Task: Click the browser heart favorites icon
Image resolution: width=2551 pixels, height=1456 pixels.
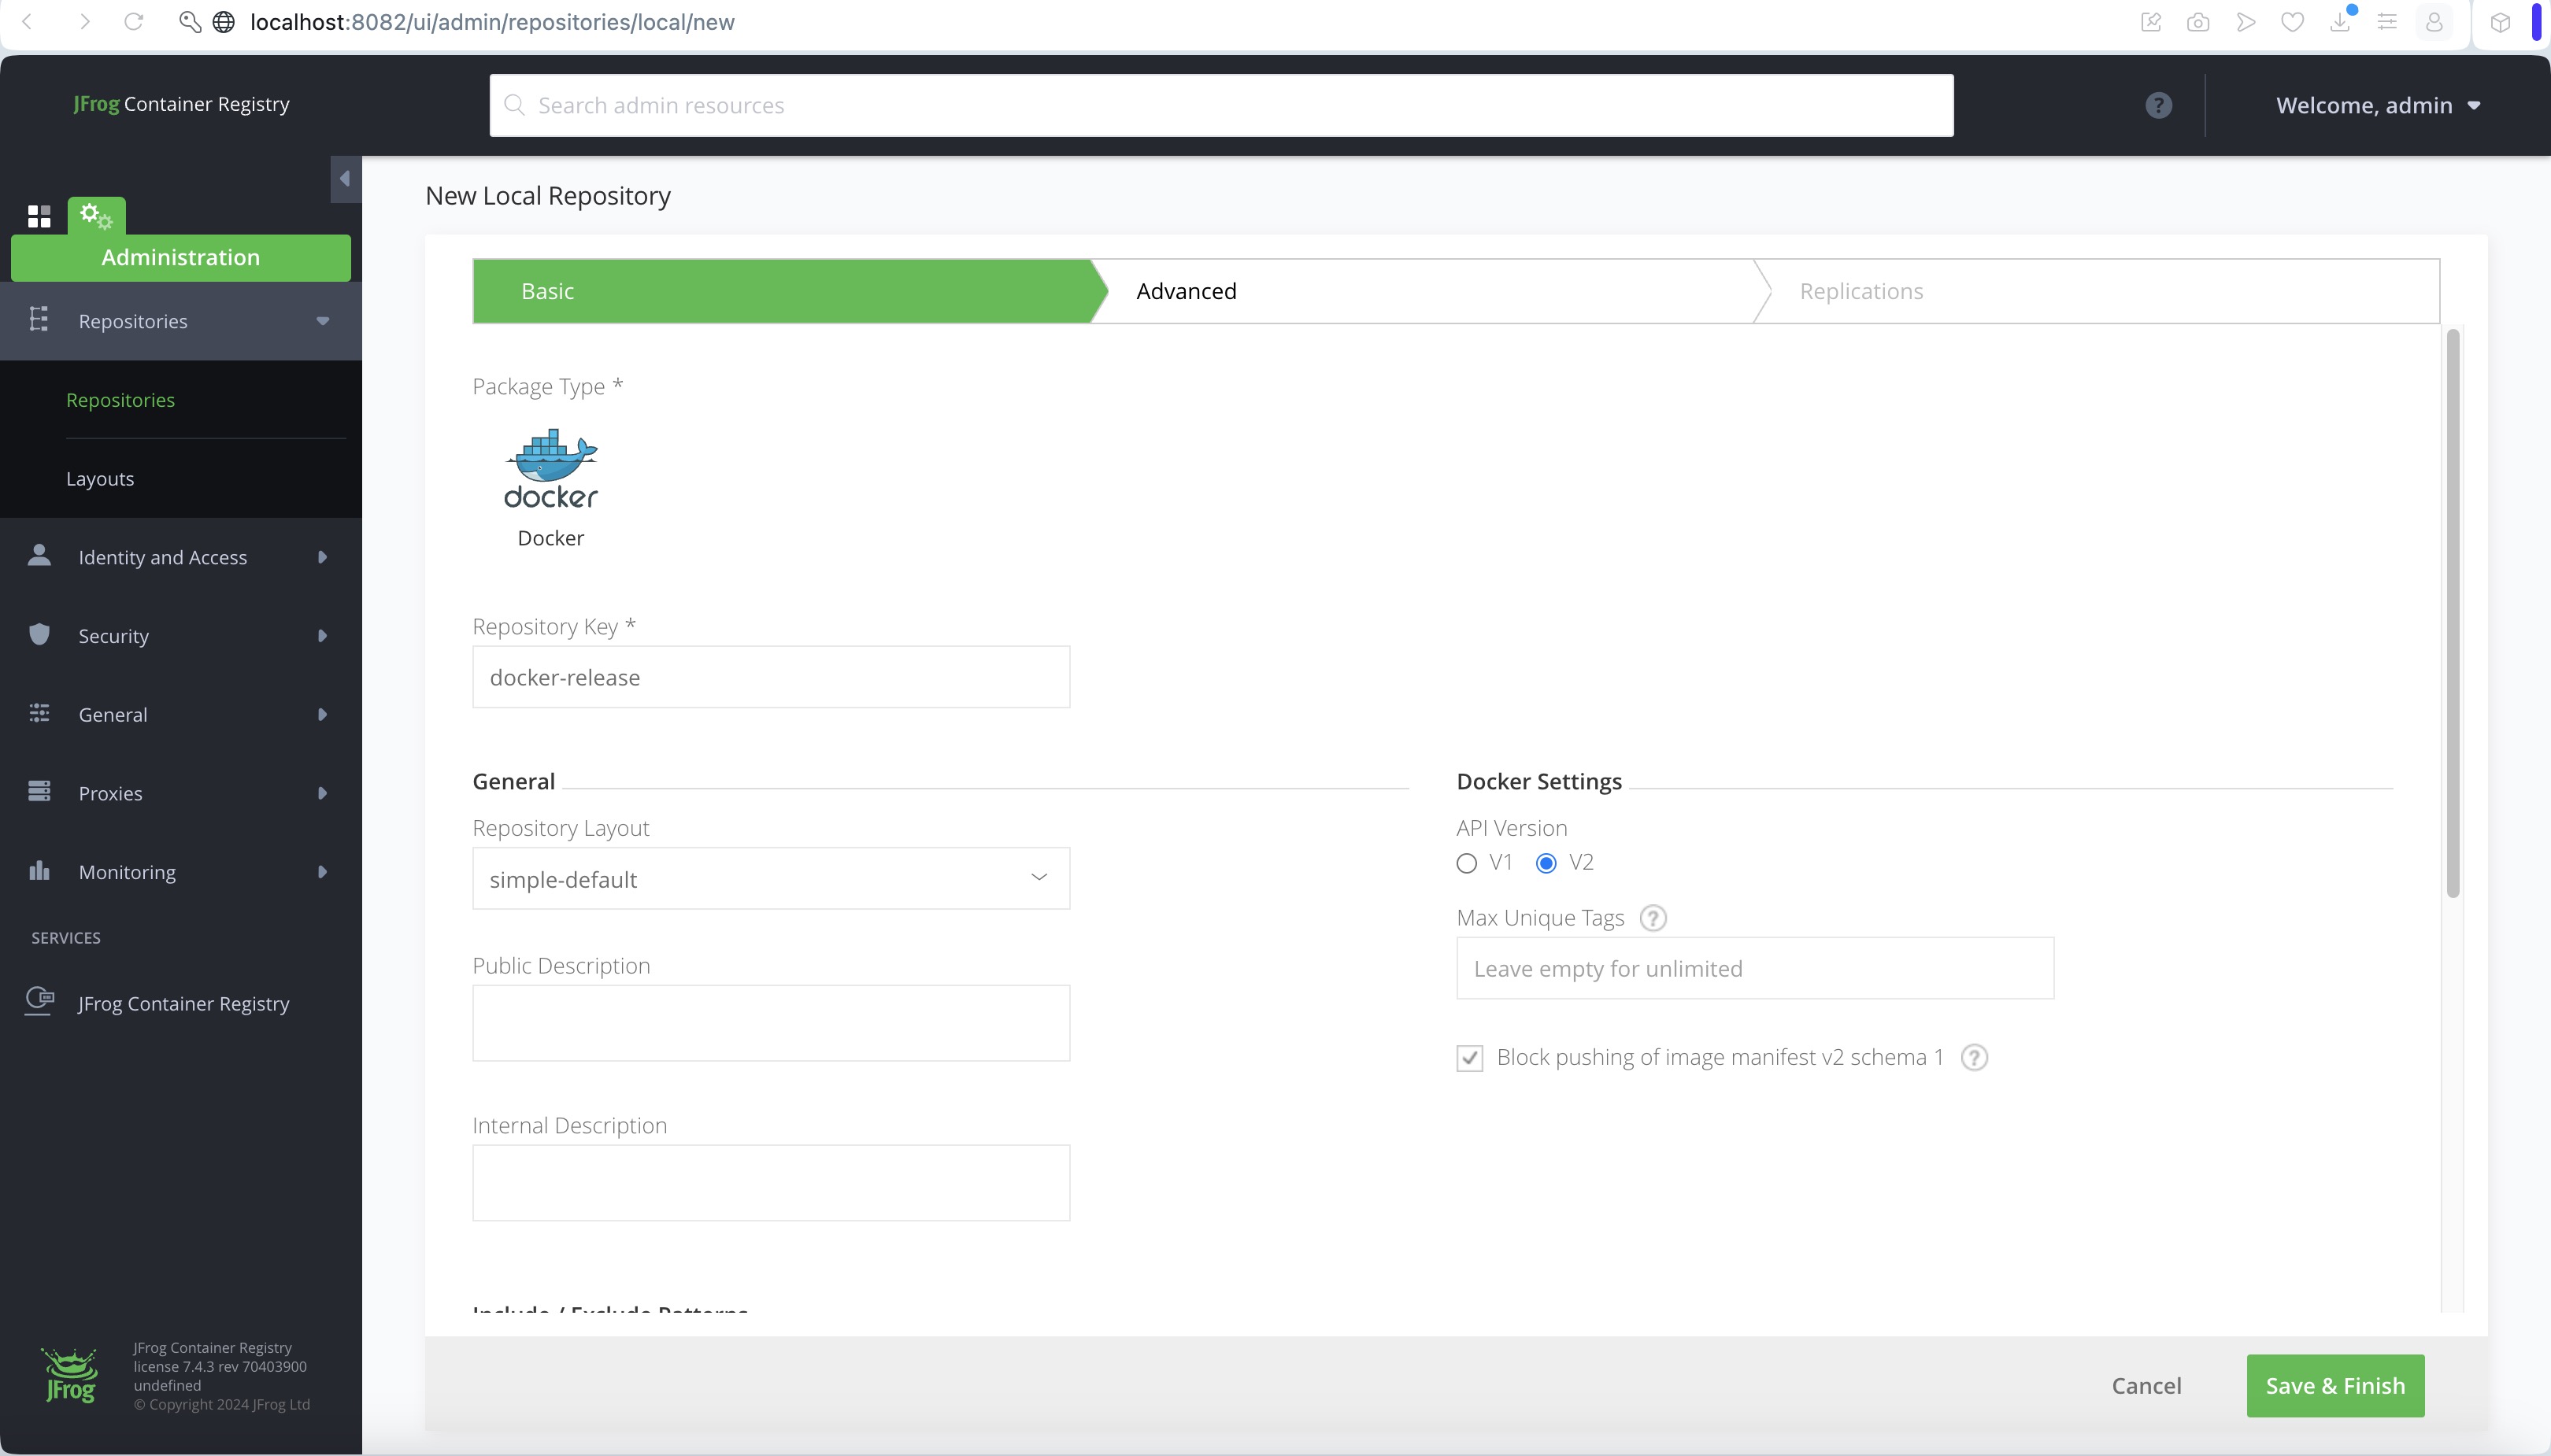Action: coord(2293,21)
